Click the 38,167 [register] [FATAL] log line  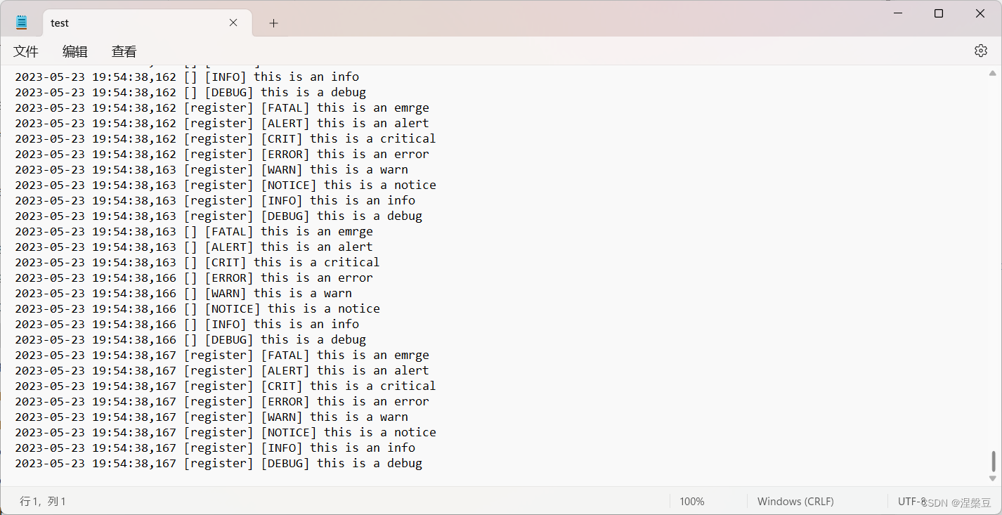click(222, 355)
